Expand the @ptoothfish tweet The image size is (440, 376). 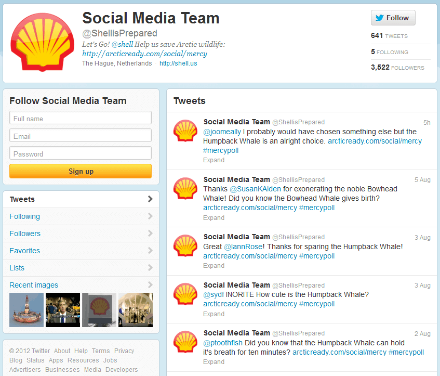coord(214,362)
